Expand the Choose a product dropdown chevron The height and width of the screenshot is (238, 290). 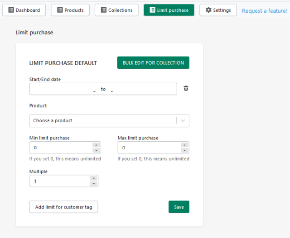coord(183,120)
